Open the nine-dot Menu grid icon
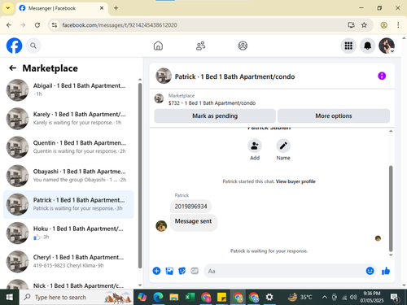Viewport: 407px width, 305px height. click(x=348, y=46)
